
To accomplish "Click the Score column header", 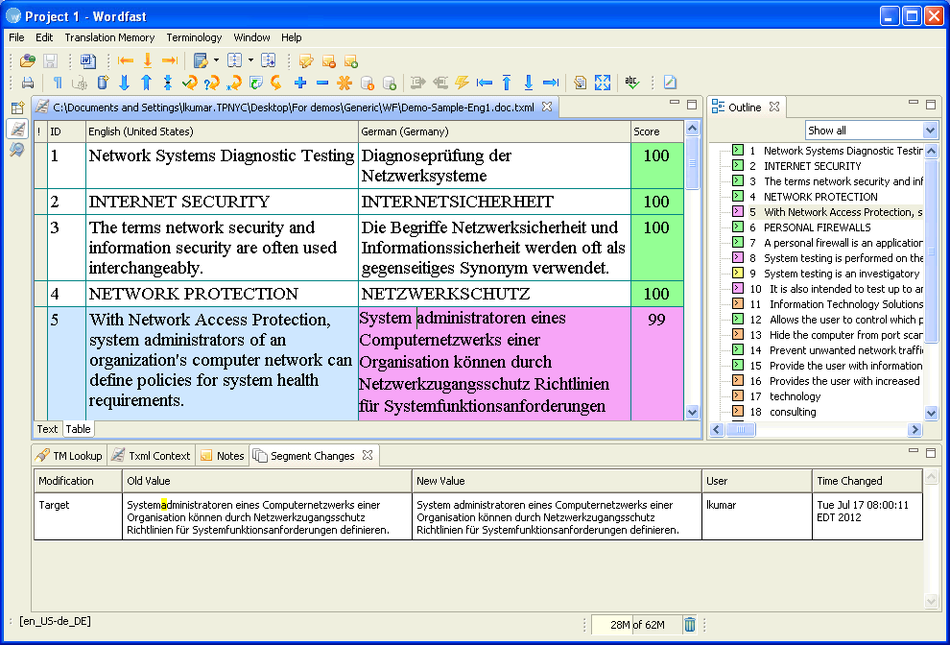I will pyautogui.click(x=656, y=131).
